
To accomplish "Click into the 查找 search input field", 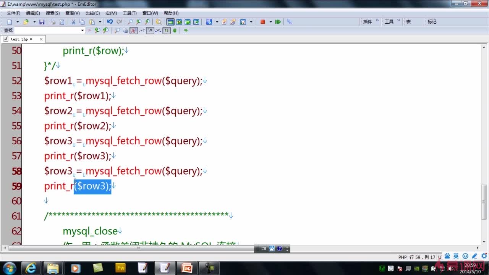I will click(x=47, y=30).
